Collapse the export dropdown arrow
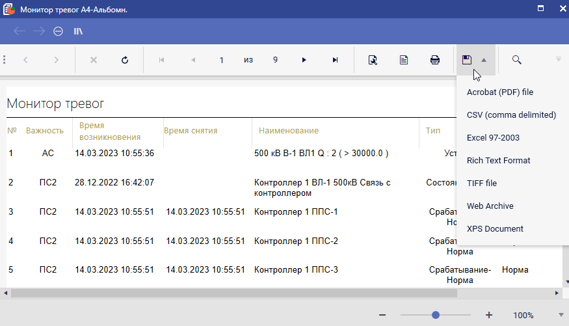Viewport: 569px width, 326px height. [x=484, y=60]
